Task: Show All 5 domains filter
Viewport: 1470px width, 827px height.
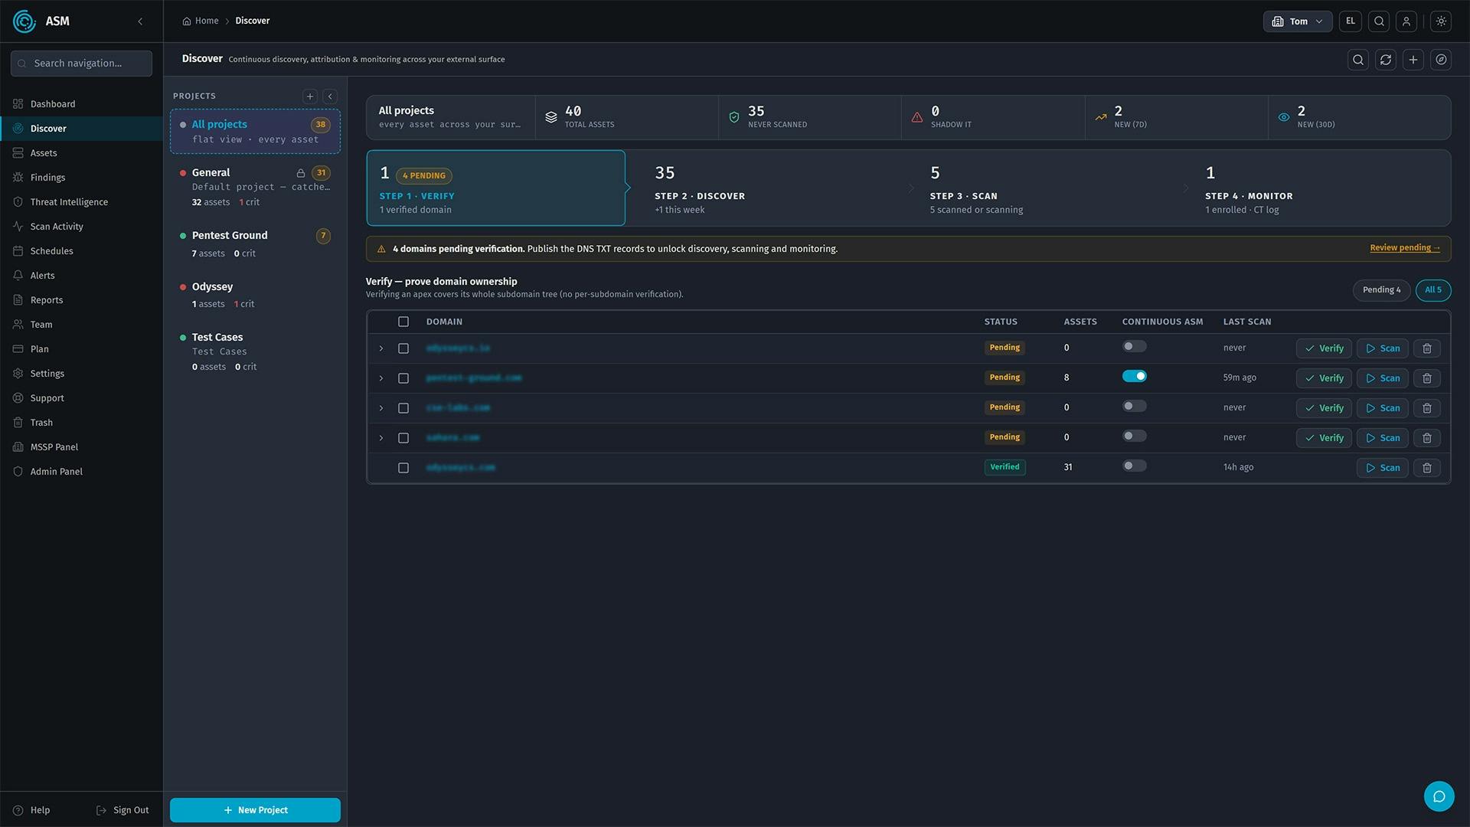Action: point(1432,290)
